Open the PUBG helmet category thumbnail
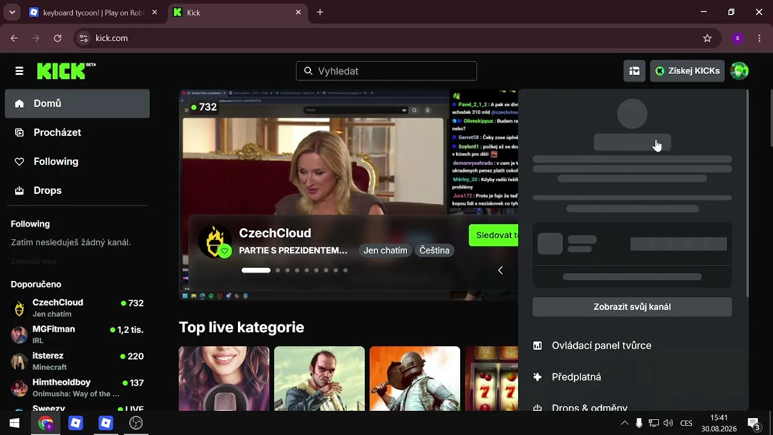Viewport: 773px width, 435px height. pos(415,378)
